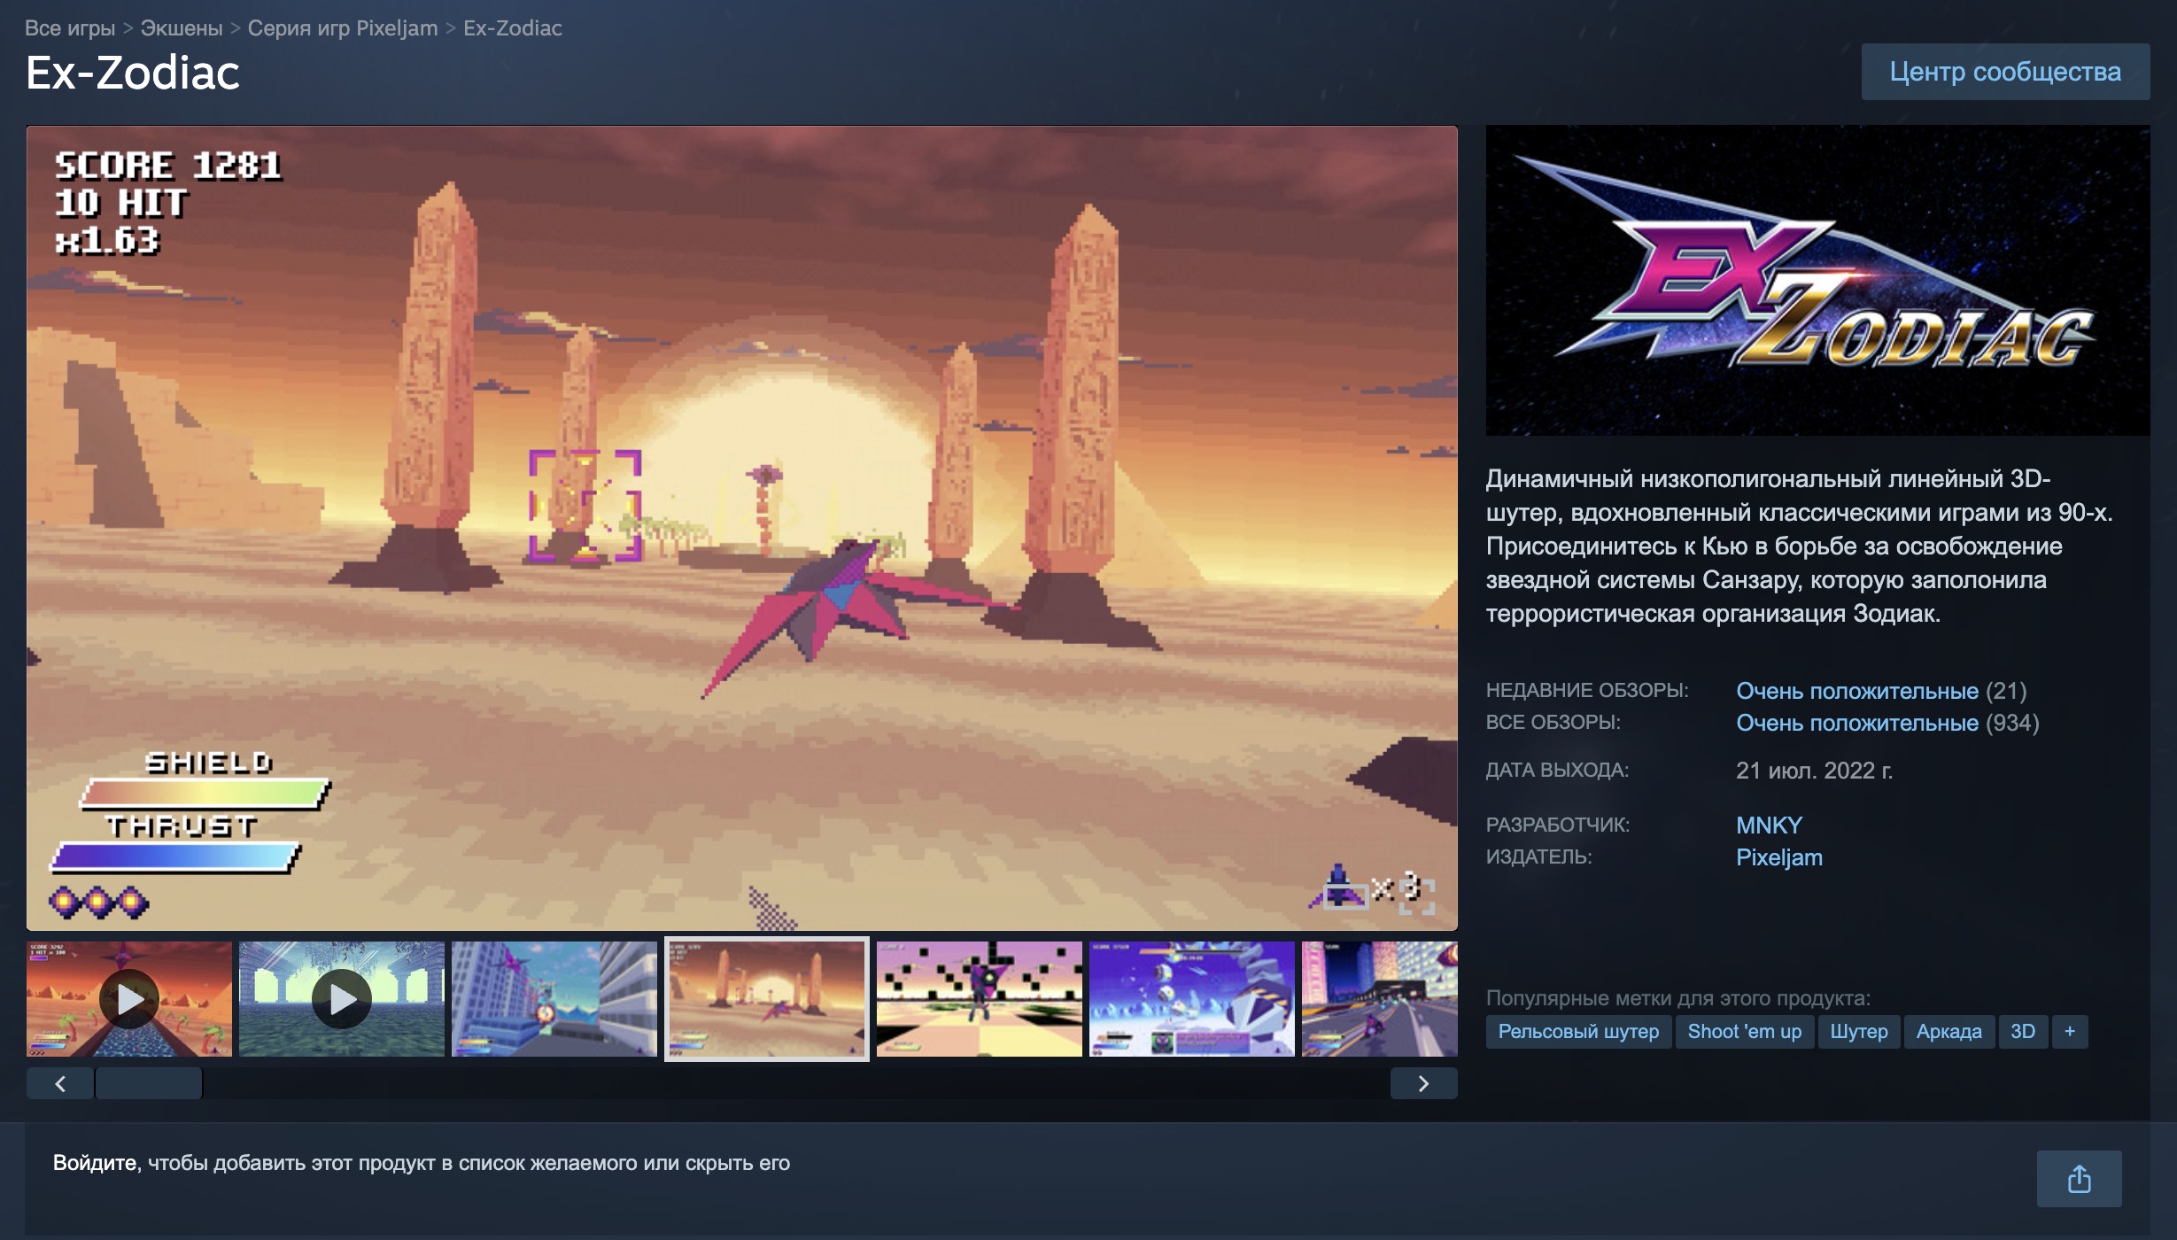Click the Ex-Zodiac logo header image
The height and width of the screenshot is (1240, 2177).
coord(1817,280)
